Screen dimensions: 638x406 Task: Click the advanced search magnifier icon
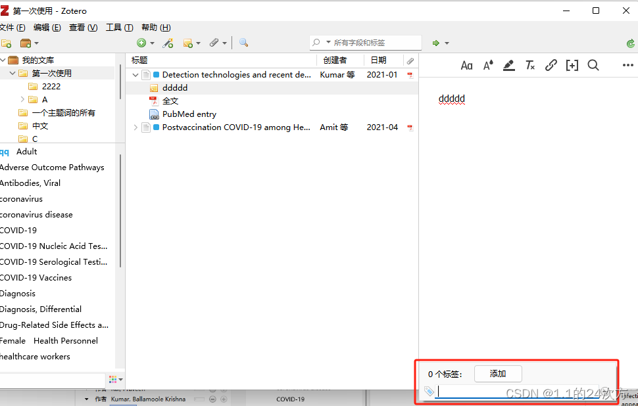[243, 42]
